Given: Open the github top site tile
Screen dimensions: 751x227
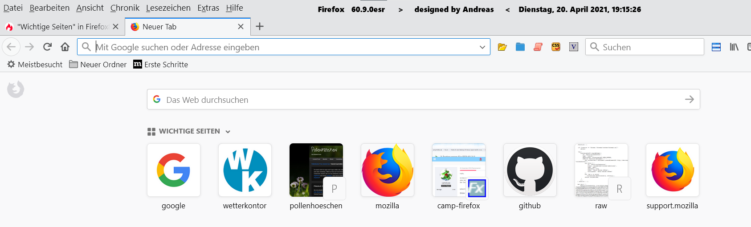Looking at the screenshot, I should click(530, 170).
